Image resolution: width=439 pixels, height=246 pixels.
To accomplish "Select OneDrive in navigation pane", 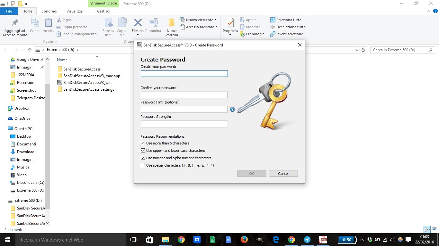I will coord(19,119).
